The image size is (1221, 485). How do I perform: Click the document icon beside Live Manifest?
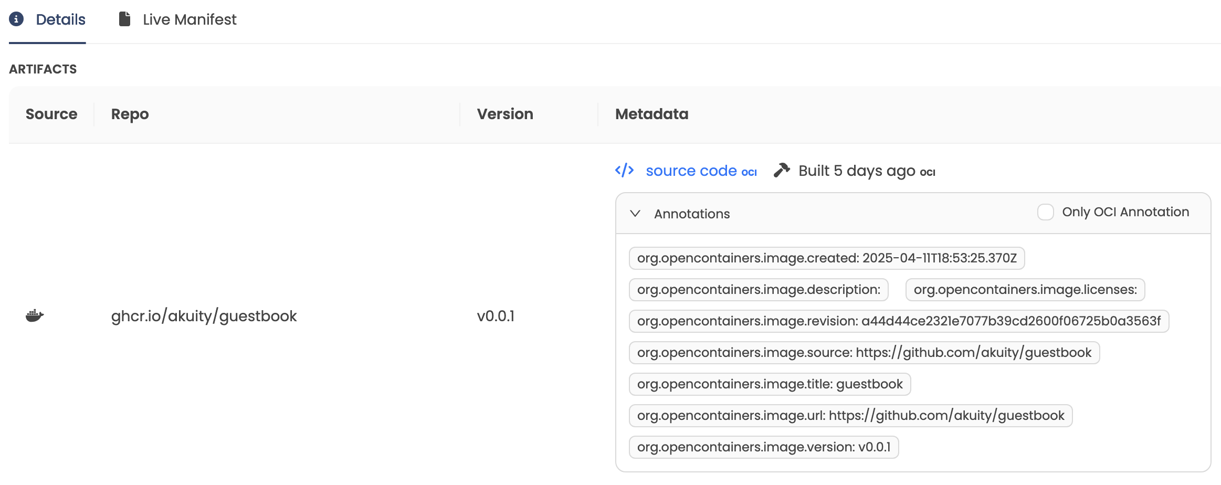(124, 18)
